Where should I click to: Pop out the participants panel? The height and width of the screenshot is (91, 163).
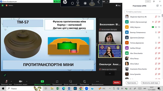pyautogui.click(x=157, y=6)
